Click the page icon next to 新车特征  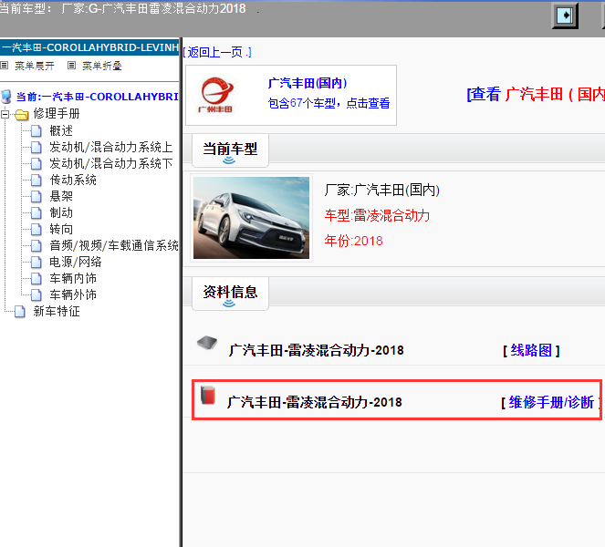point(20,312)
